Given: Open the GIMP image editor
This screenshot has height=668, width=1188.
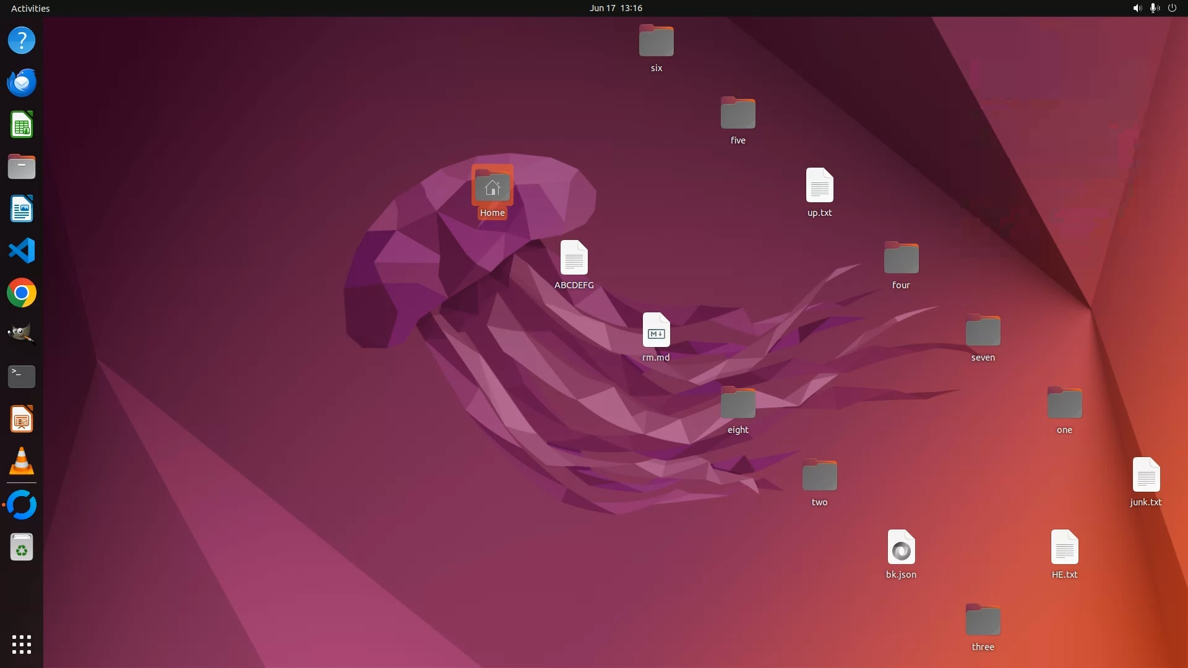Looking at the screenshot, I should pyautogui.click(x=22, y=335).
